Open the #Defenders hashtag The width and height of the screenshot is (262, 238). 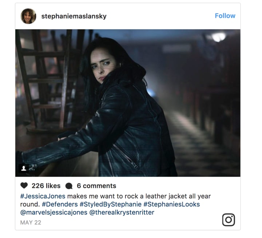pyautogui.click(x=60, y=204)
